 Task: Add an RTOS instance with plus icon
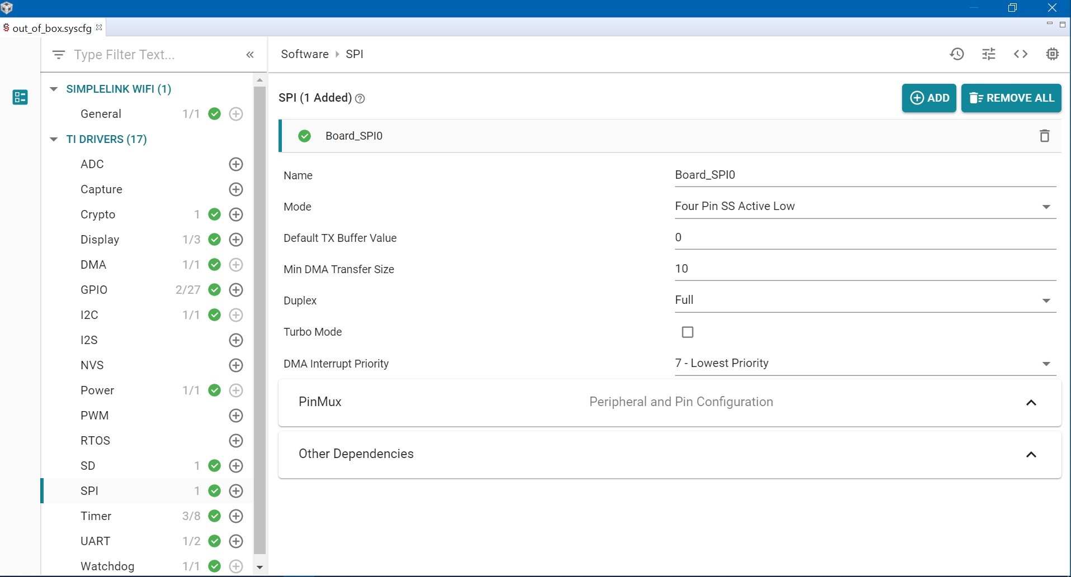(x=236, y=441)
